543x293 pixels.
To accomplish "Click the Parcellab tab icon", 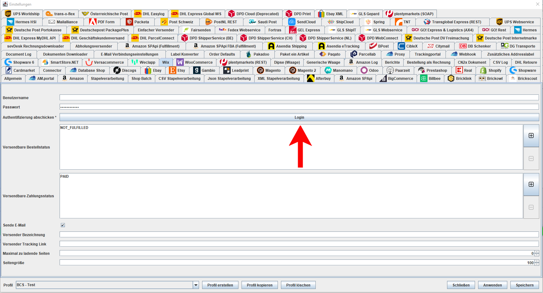I will pyautogui.click(x=354, y=54).
